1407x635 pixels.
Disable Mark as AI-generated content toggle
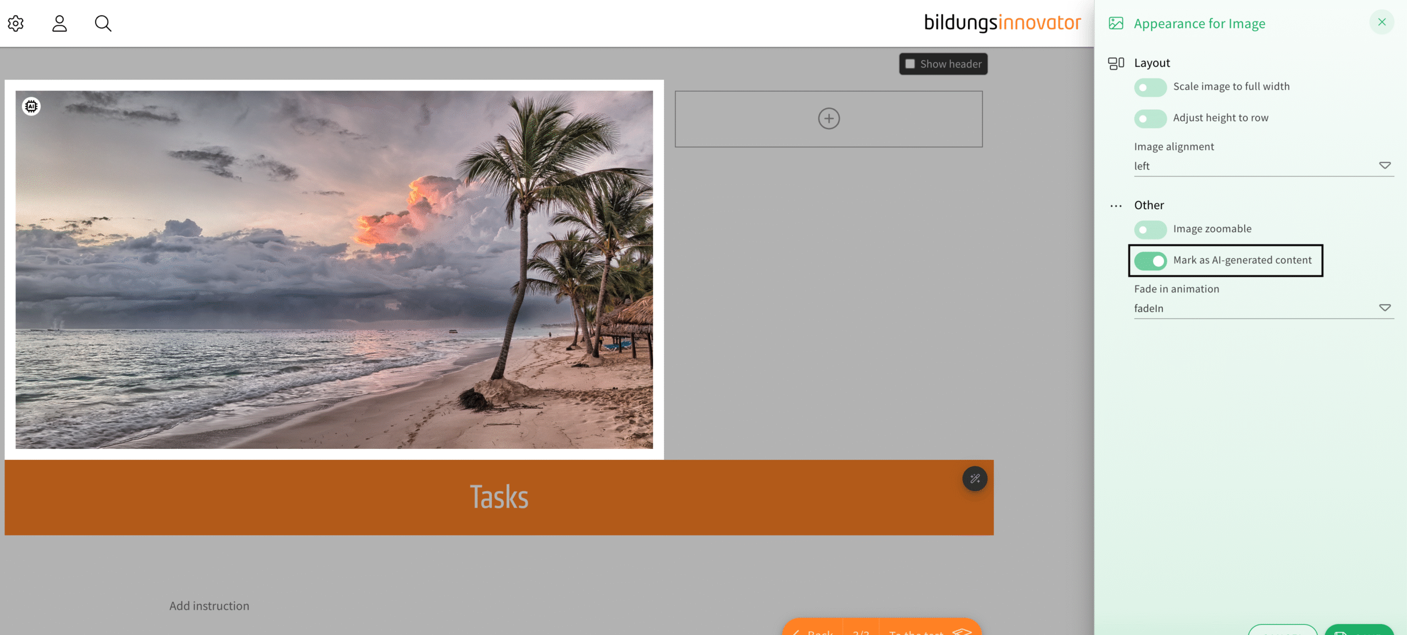1150,261
